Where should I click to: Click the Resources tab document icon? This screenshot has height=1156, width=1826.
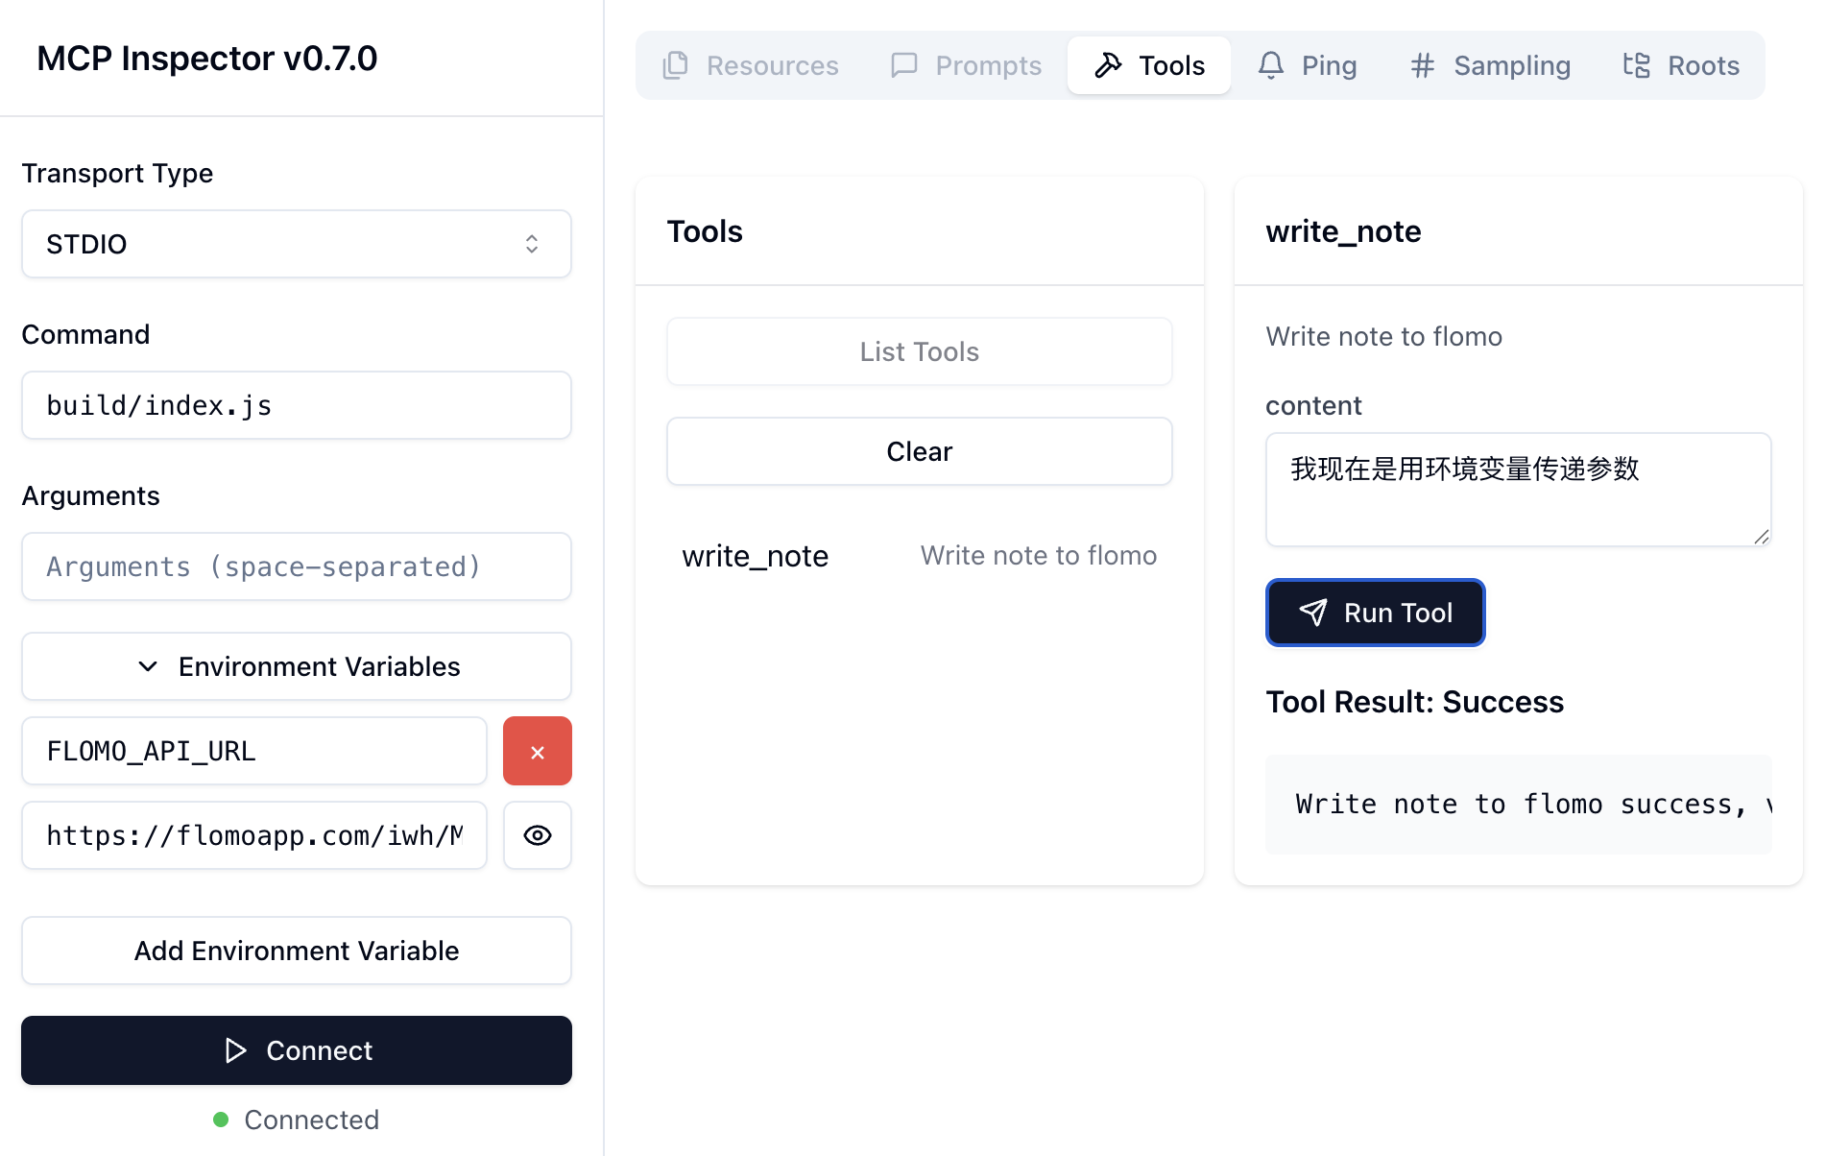coord(676,65)
